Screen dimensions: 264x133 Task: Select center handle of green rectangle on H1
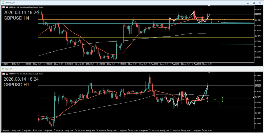point(215,99)
